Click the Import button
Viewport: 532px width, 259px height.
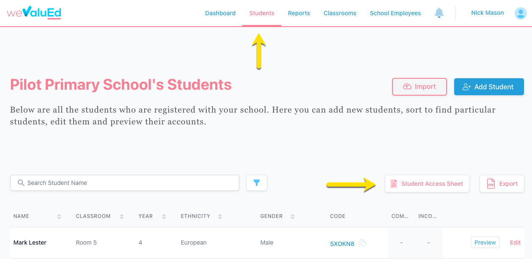pyautogui.click(x=420, y=87)
